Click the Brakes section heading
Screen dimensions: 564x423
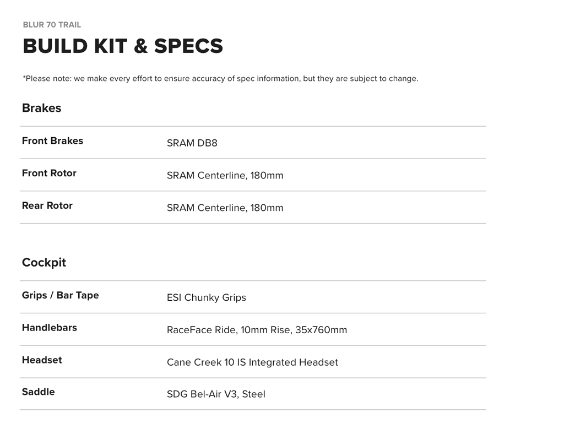(x=41, y=108)
